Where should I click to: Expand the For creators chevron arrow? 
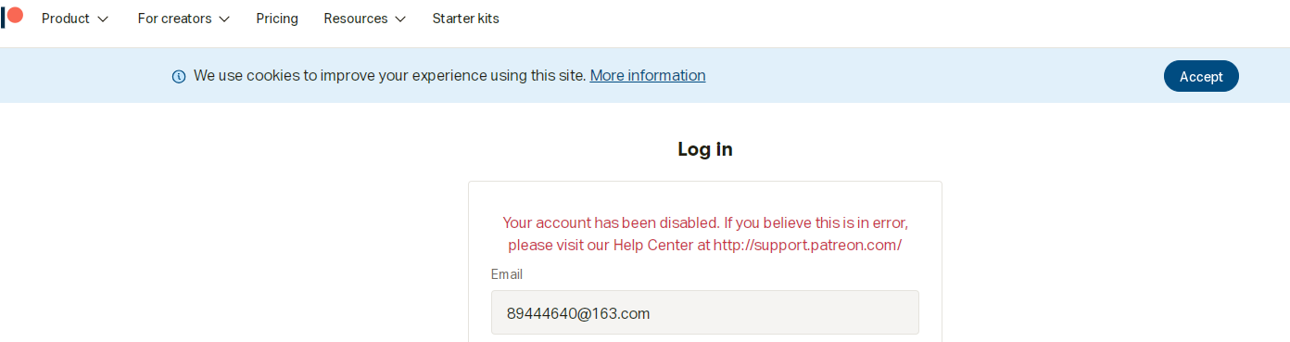click(224, 19)
